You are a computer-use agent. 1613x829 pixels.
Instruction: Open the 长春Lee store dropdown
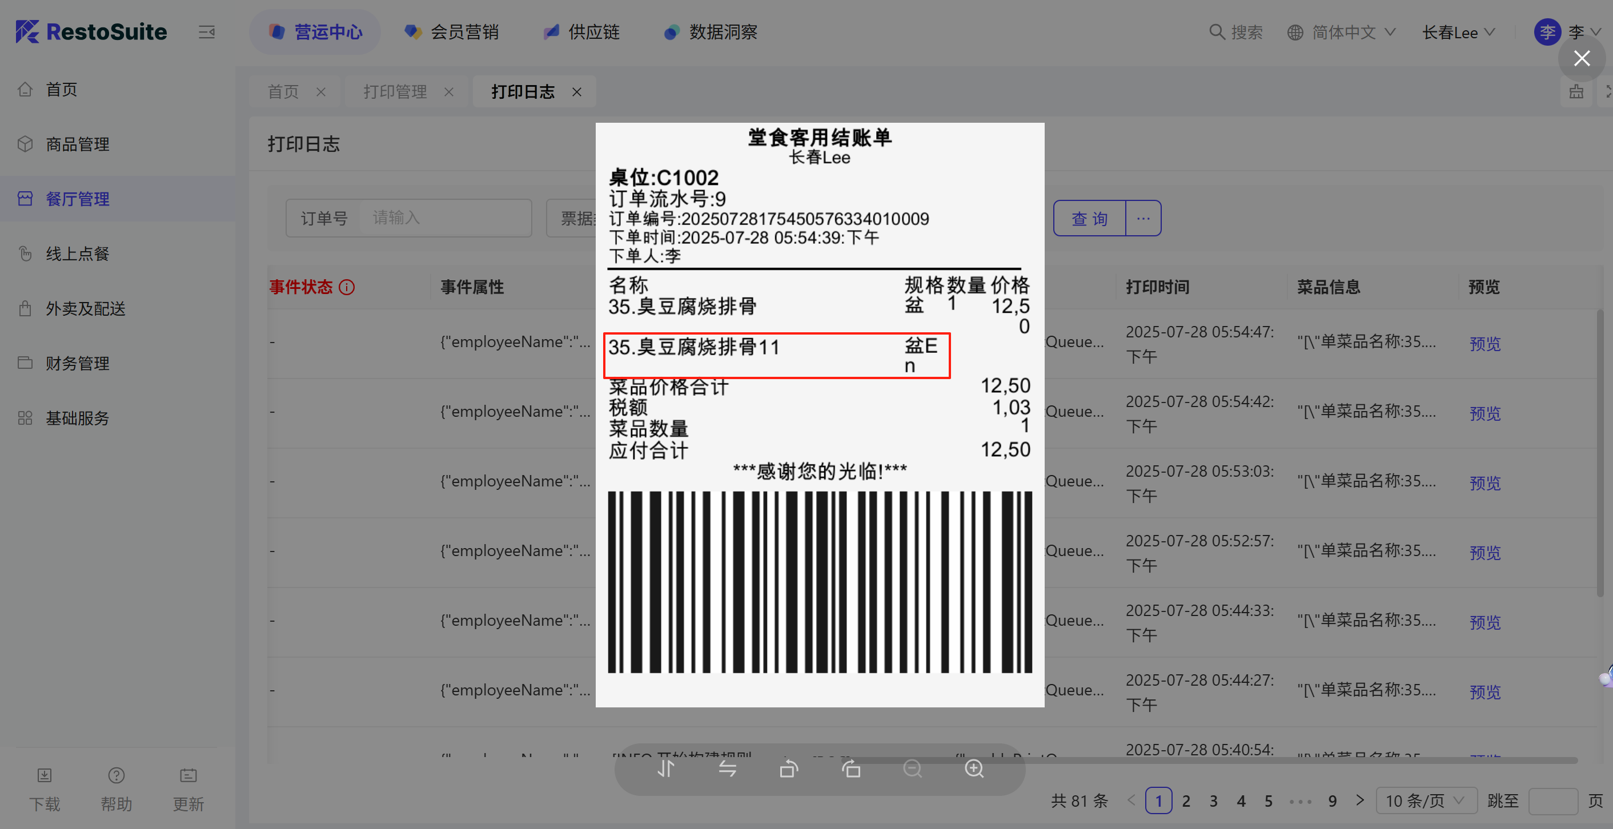tap(1458, 32)
